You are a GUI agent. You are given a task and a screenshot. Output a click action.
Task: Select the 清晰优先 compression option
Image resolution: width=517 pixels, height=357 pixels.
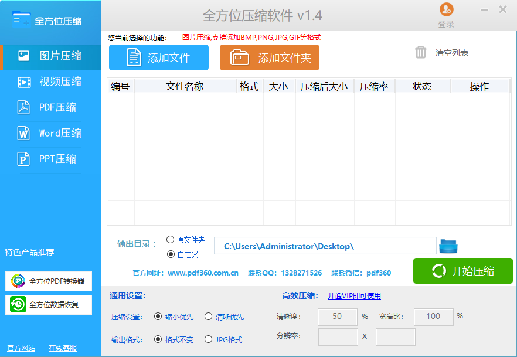pyautogui.click(x=208, y=317)
